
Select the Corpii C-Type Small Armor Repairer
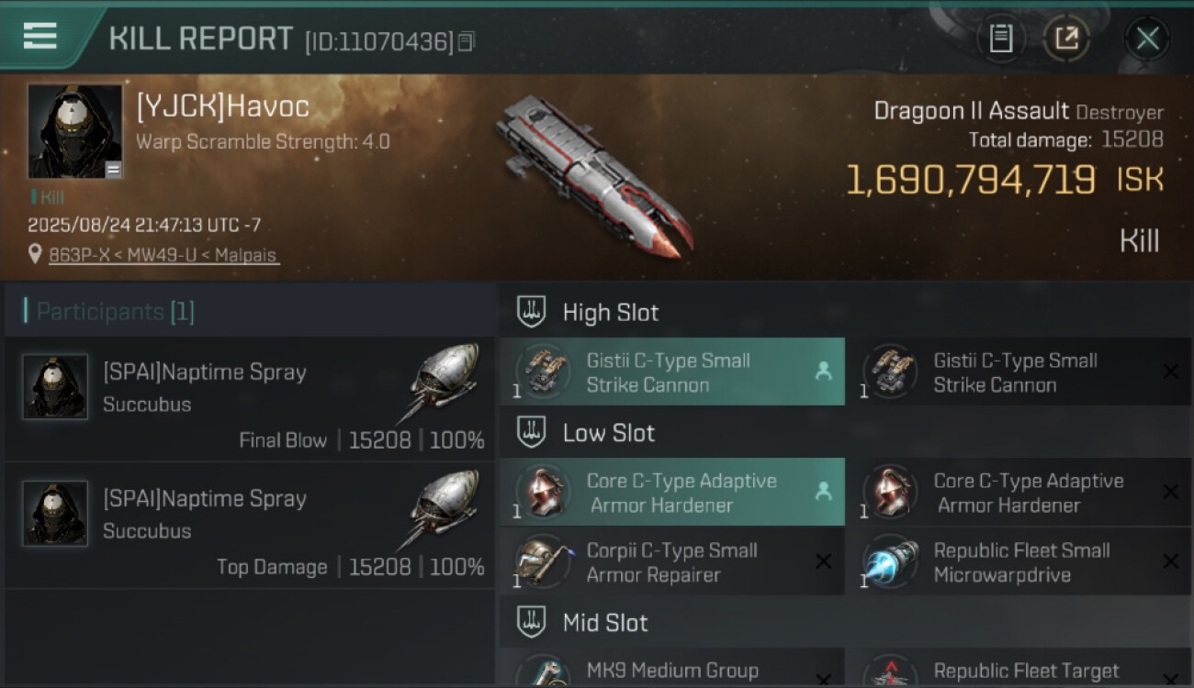pos(671,561)
